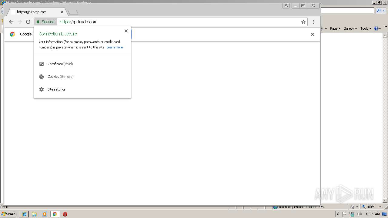Open IE search provider dropdown arrow

tap(384, 11)
